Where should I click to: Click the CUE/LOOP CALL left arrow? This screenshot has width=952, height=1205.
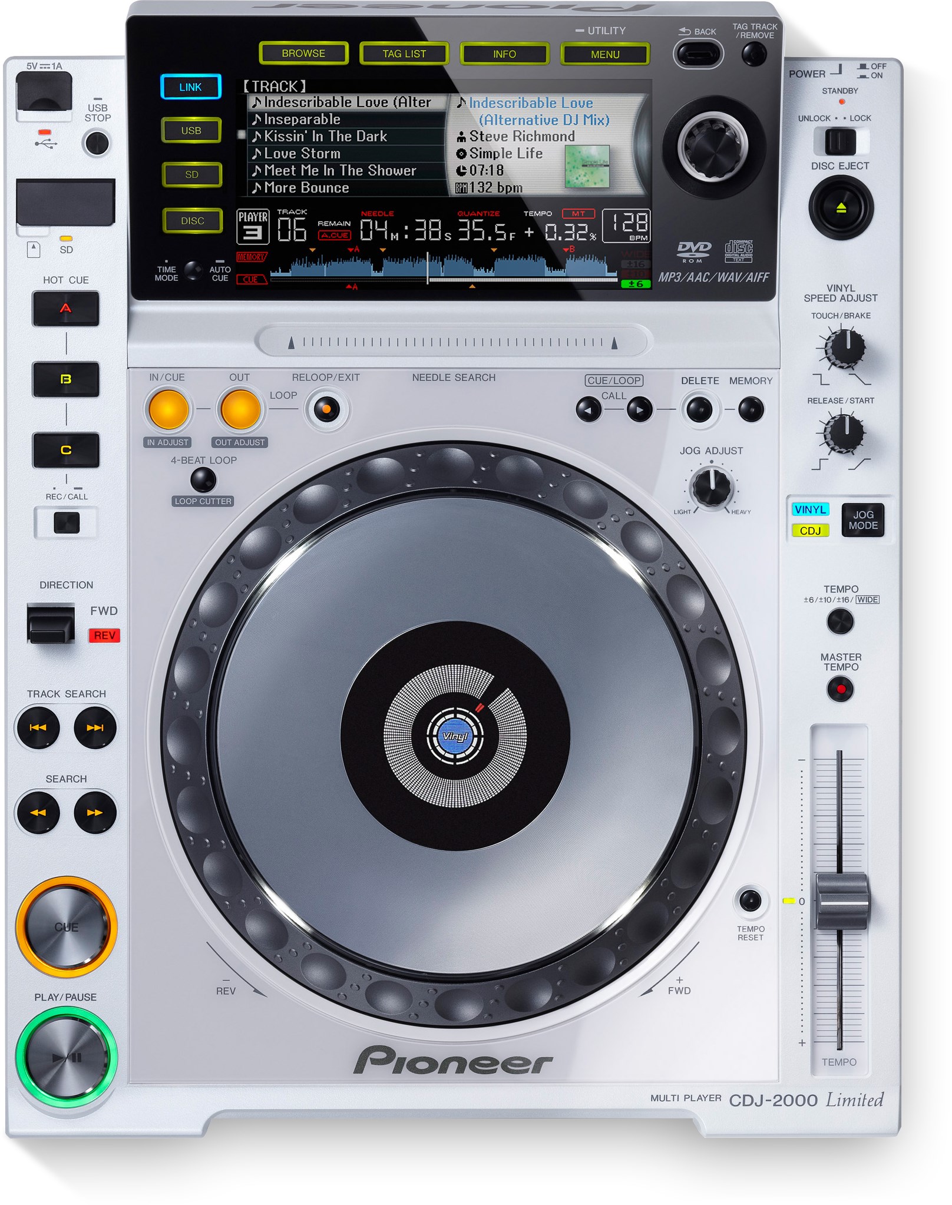pos(589,409)
